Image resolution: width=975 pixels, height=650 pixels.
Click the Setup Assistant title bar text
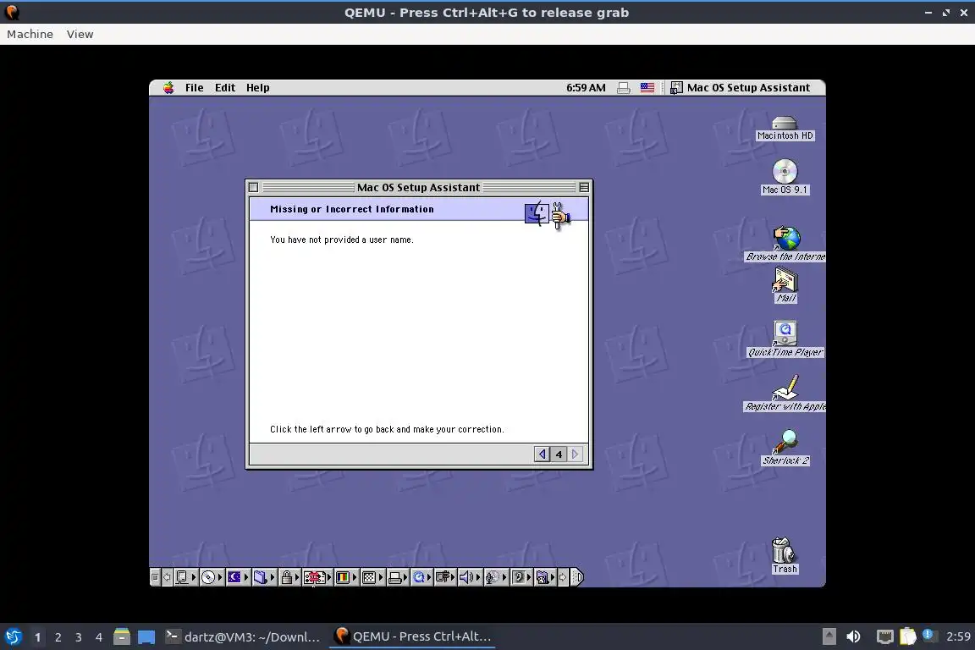pyautogui.click(x=418, y=187)
